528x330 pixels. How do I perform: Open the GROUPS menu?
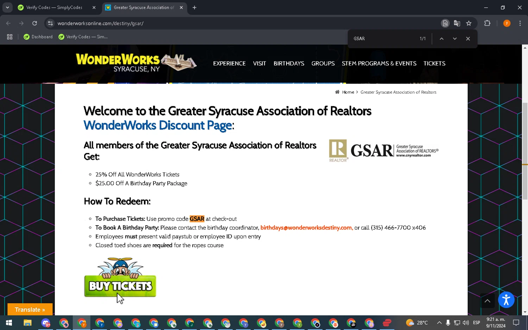[x=323, y=63]
